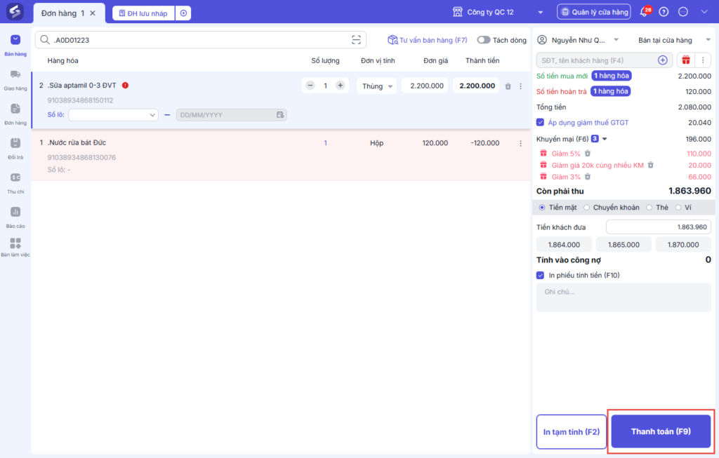The height and width of the screenshot is (458, 719).
Task: Open the chat bubble icon in header
Action: [682, 12]
